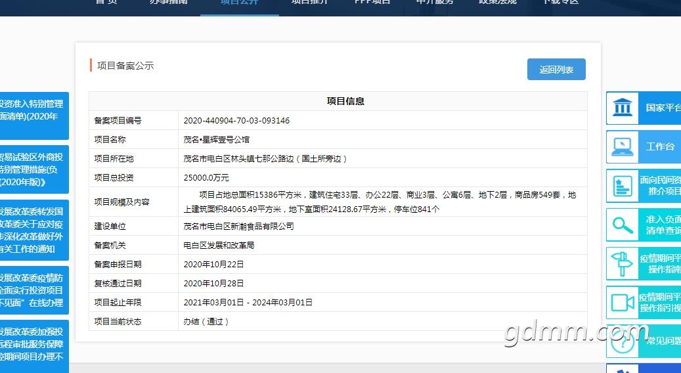The width and height of the screenshot is (681, 373).
Task: Click the 项目所在地 row label
Action: (114, 159)
